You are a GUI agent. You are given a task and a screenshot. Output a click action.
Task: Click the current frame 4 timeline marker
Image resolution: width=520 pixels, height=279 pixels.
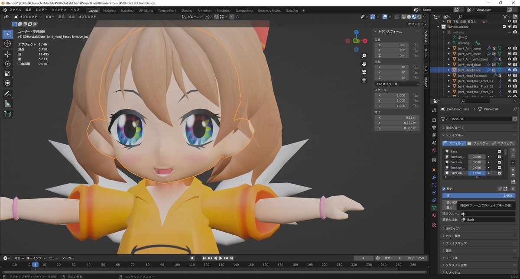pos(36,265)
